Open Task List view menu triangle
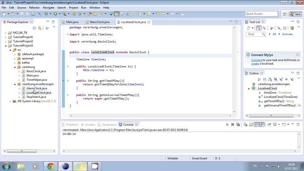The width and height of the screenshot is (304, 171). coord(299,28)
